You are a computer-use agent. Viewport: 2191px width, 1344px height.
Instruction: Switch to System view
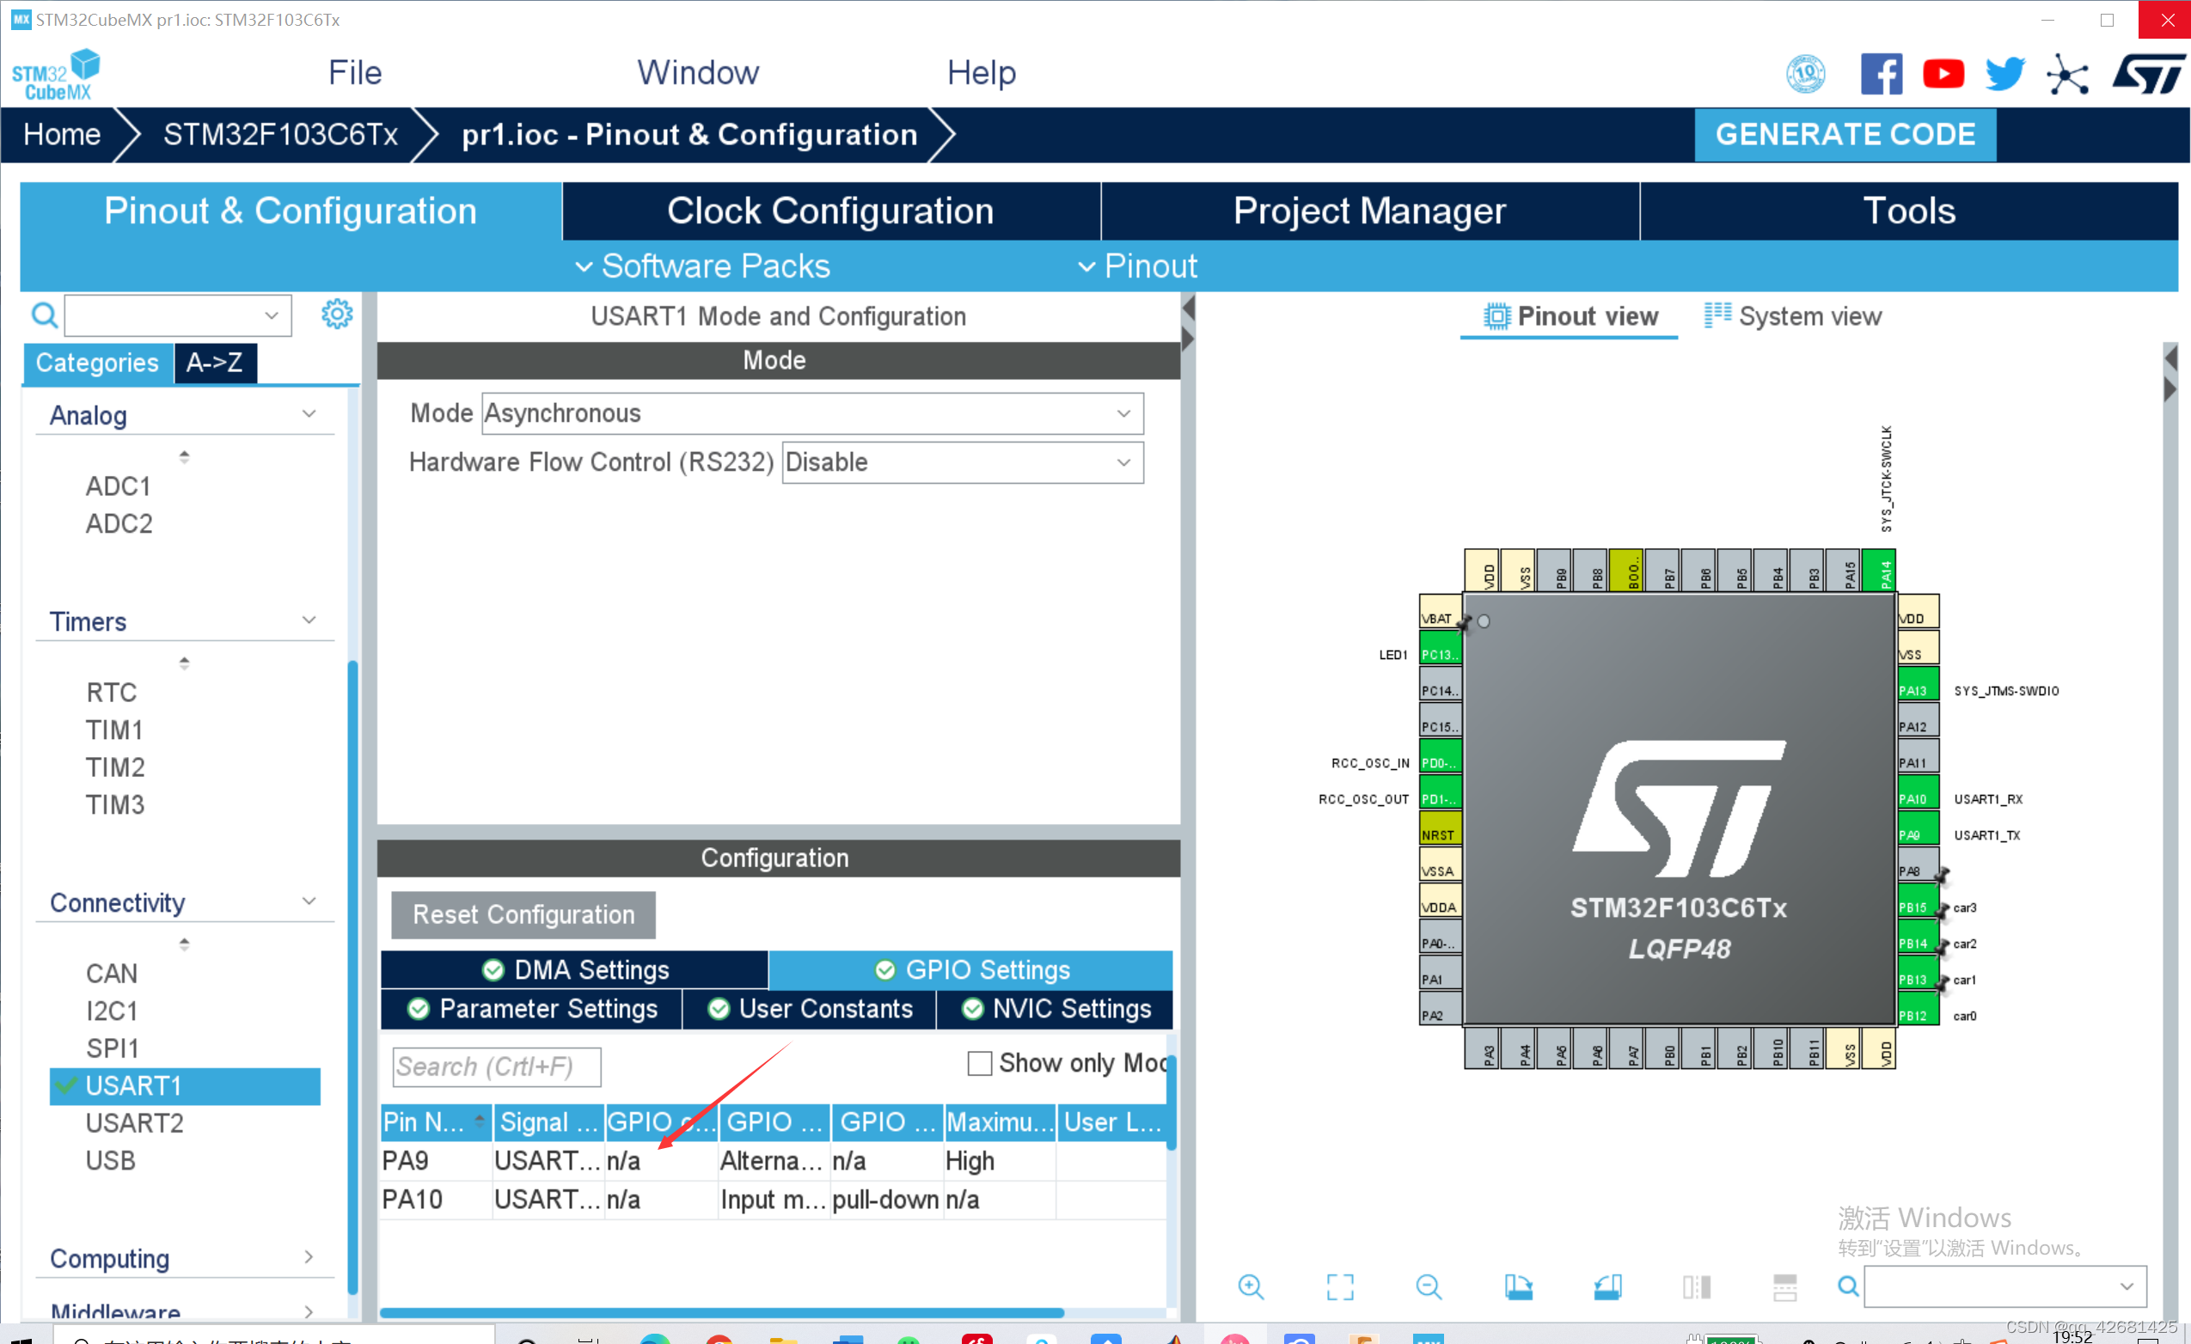[1793, 316]
